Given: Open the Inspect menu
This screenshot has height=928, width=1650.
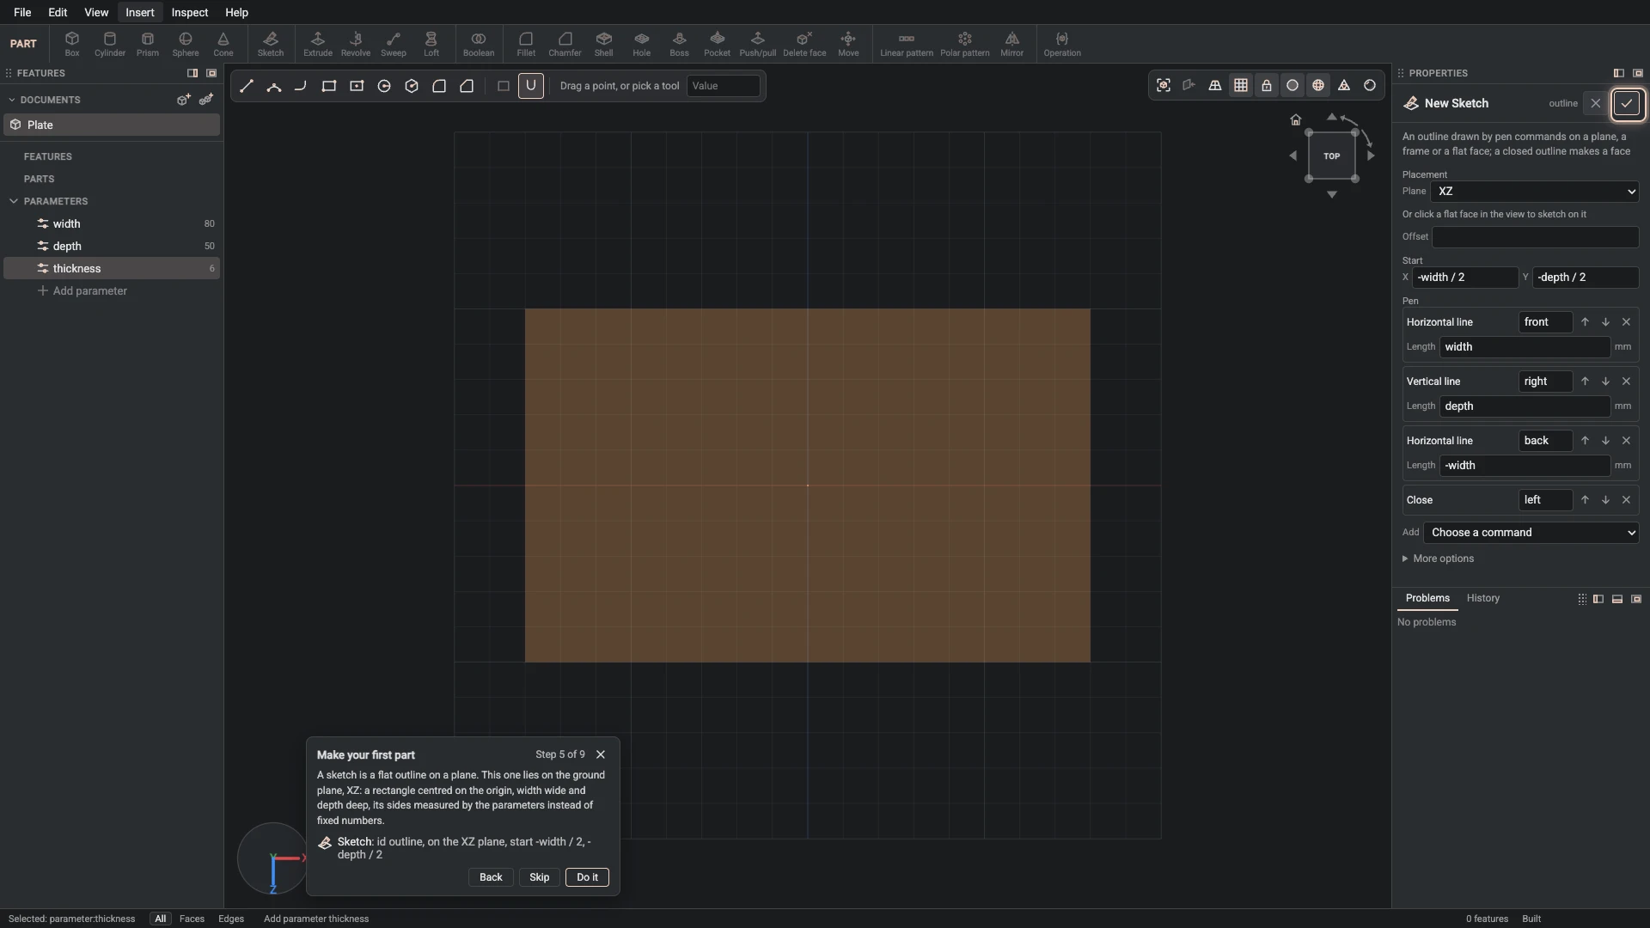Looking at the screenshot, I should click(x=190, y=12).
